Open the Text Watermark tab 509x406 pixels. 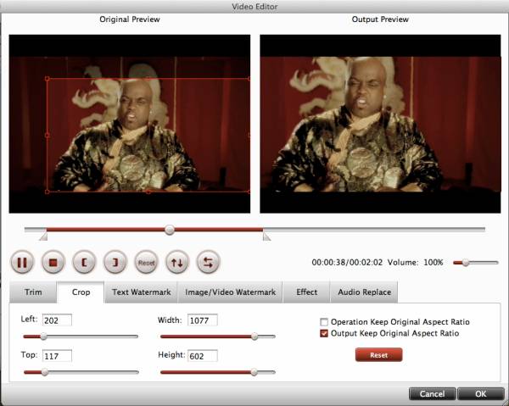point(141,292)
